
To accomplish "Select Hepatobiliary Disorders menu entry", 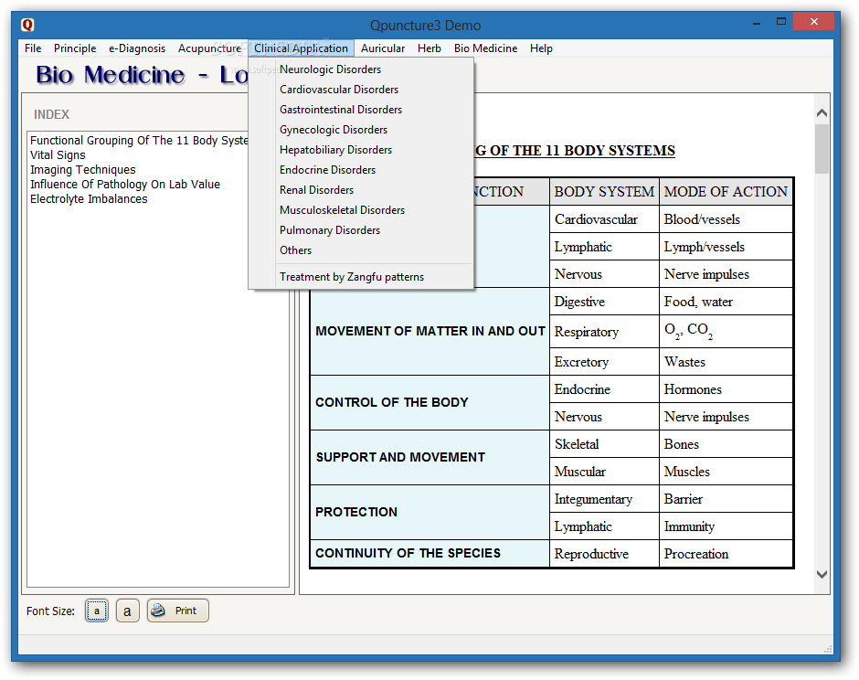I will [361, 150].
